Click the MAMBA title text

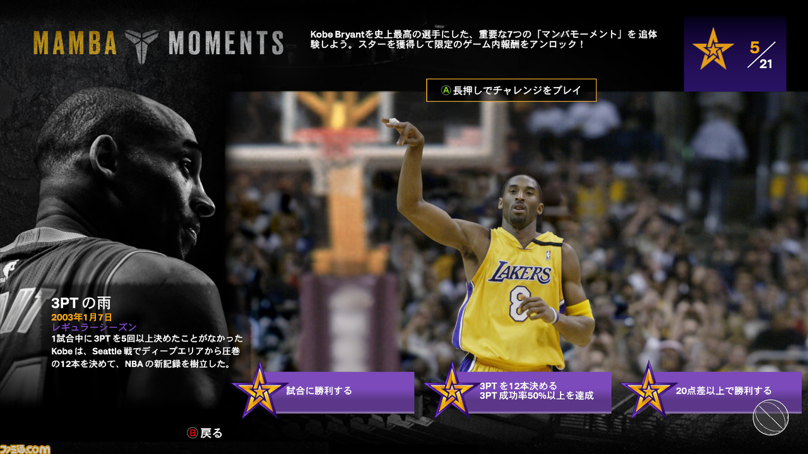pos(75,44)
